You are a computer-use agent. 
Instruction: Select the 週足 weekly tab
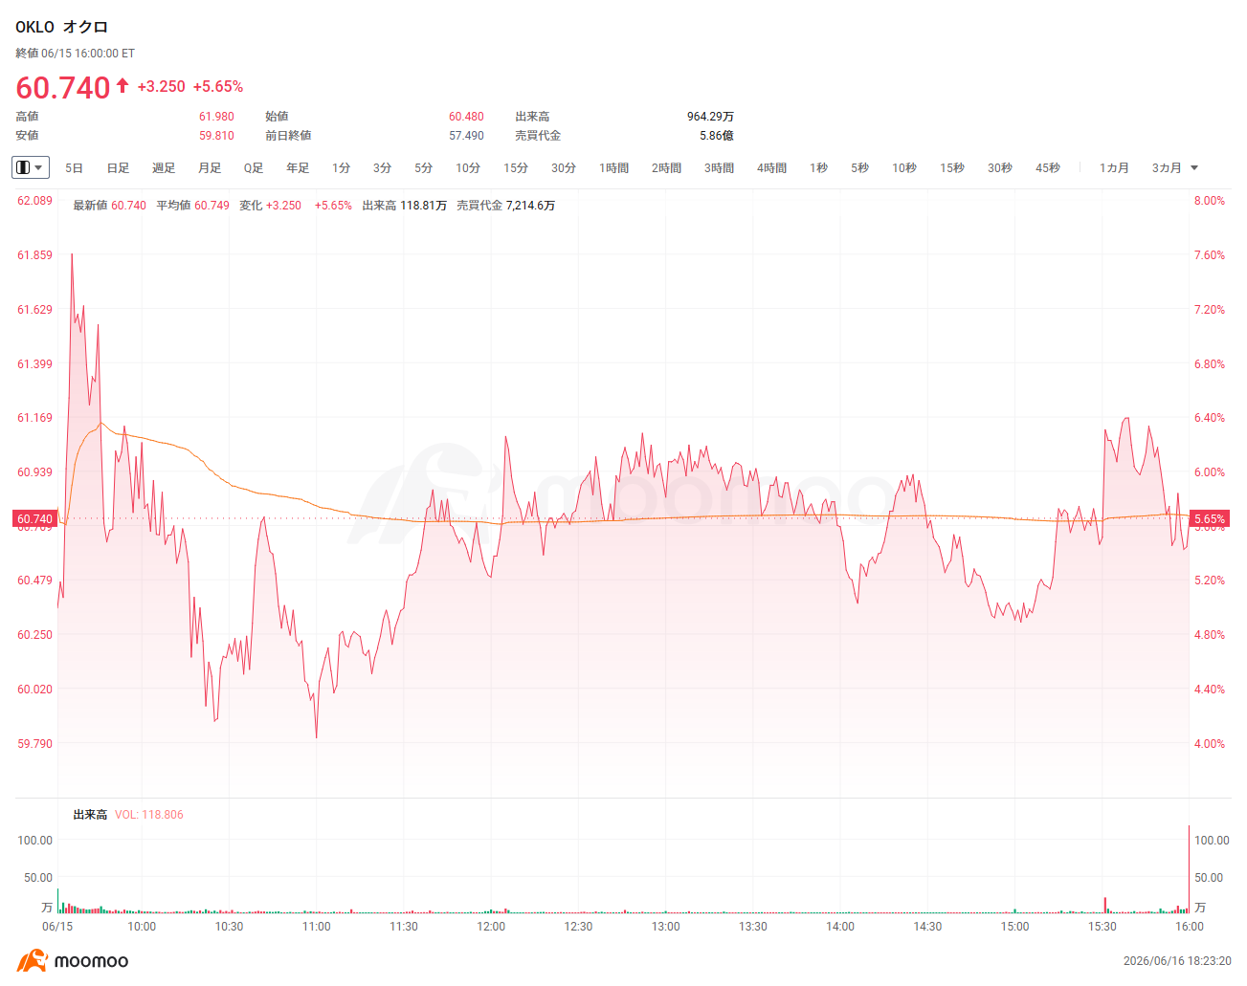pyautogui.click(x=164, y=168)
